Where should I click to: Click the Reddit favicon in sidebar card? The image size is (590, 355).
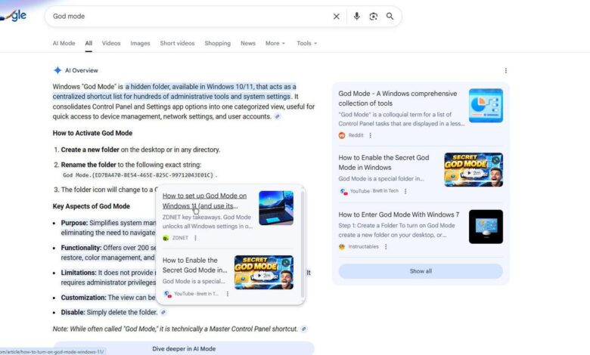click(342, 135)
